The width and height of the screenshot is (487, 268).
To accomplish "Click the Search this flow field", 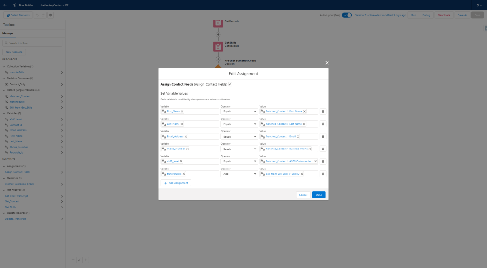I will pos(33,43).
